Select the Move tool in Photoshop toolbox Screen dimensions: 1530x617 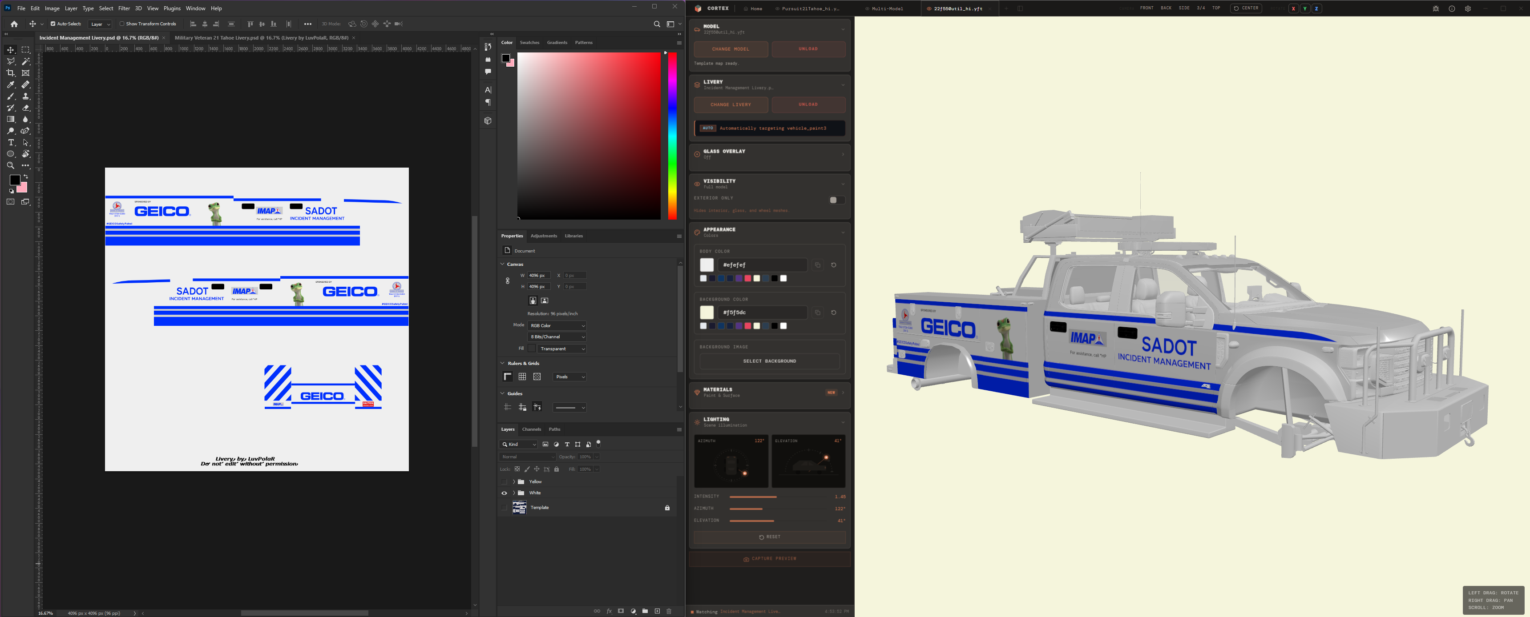11,50
